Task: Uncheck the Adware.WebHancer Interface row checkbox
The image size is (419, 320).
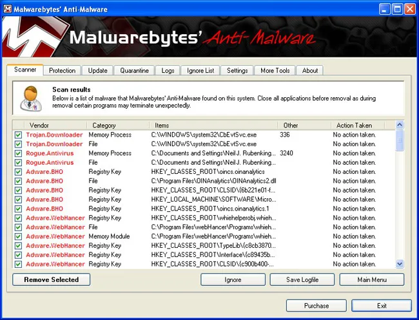Action: [x=18, y=255]
